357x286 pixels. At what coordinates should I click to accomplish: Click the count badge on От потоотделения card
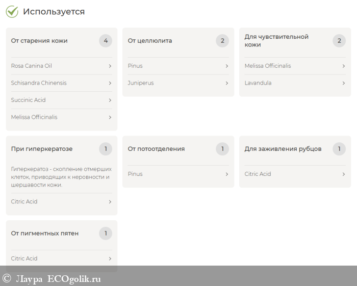pos(222,149)
